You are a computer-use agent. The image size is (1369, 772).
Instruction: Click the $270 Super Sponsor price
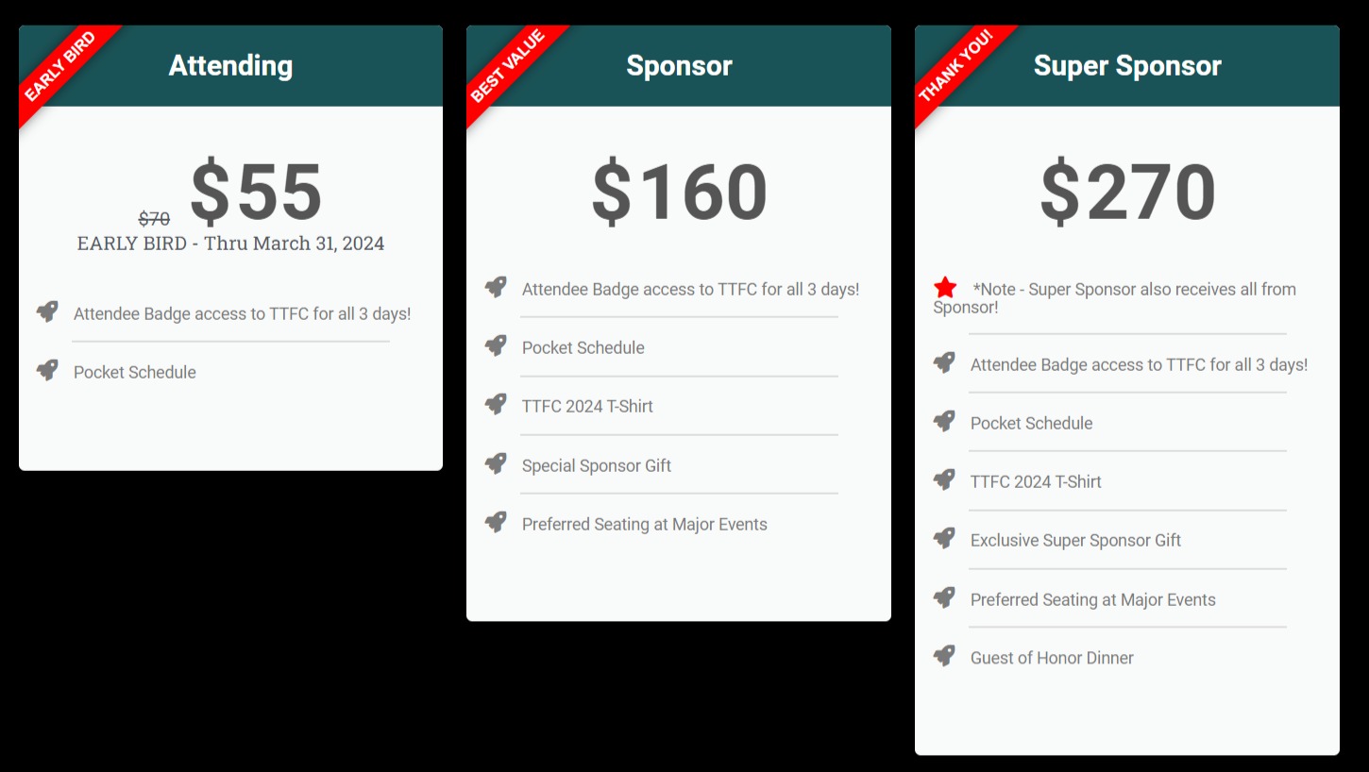tap(1127, 193)
